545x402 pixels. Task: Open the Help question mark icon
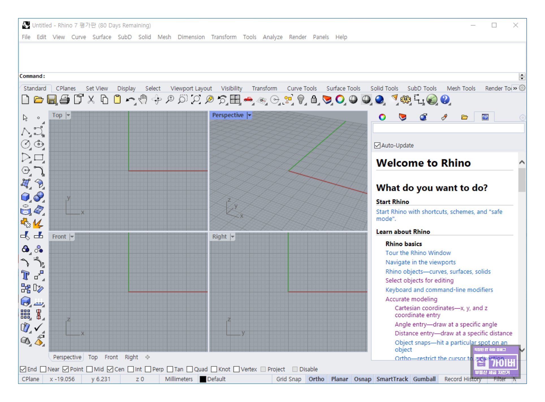tap(445, 100)
